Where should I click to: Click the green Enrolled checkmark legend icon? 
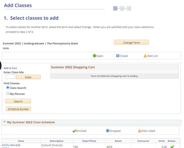tap(74, 131)
